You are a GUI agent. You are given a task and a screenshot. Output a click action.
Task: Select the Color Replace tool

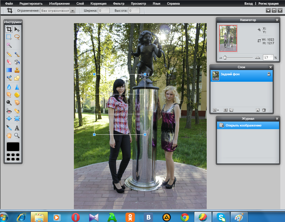[9, 78]
